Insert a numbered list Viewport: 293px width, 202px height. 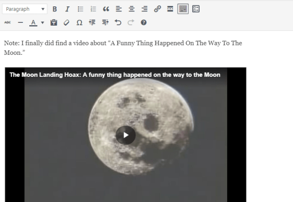click(x=93, y=9)
